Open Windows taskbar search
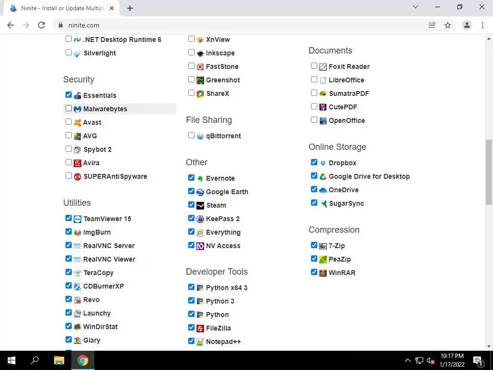 35,360
